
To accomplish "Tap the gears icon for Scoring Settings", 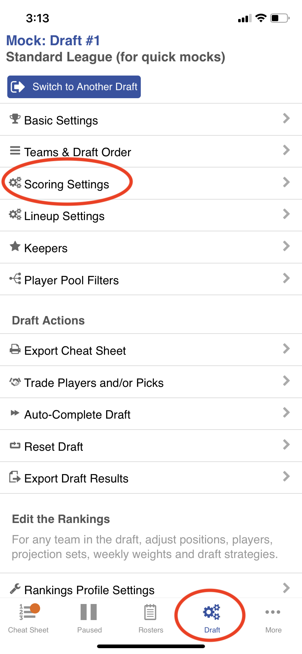I will tap(15, 182).
